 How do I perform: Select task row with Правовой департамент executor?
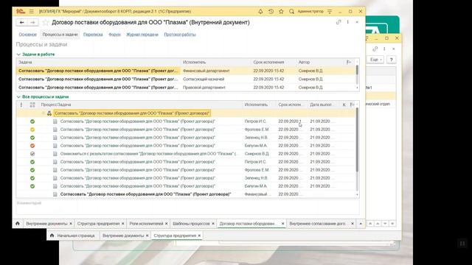pyautogui.click(x=186, y=88)
